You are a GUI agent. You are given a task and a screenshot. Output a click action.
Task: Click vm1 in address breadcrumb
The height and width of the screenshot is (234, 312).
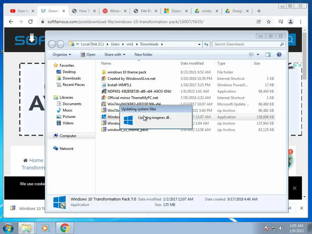pyautogui.click(x=130, y=44)
